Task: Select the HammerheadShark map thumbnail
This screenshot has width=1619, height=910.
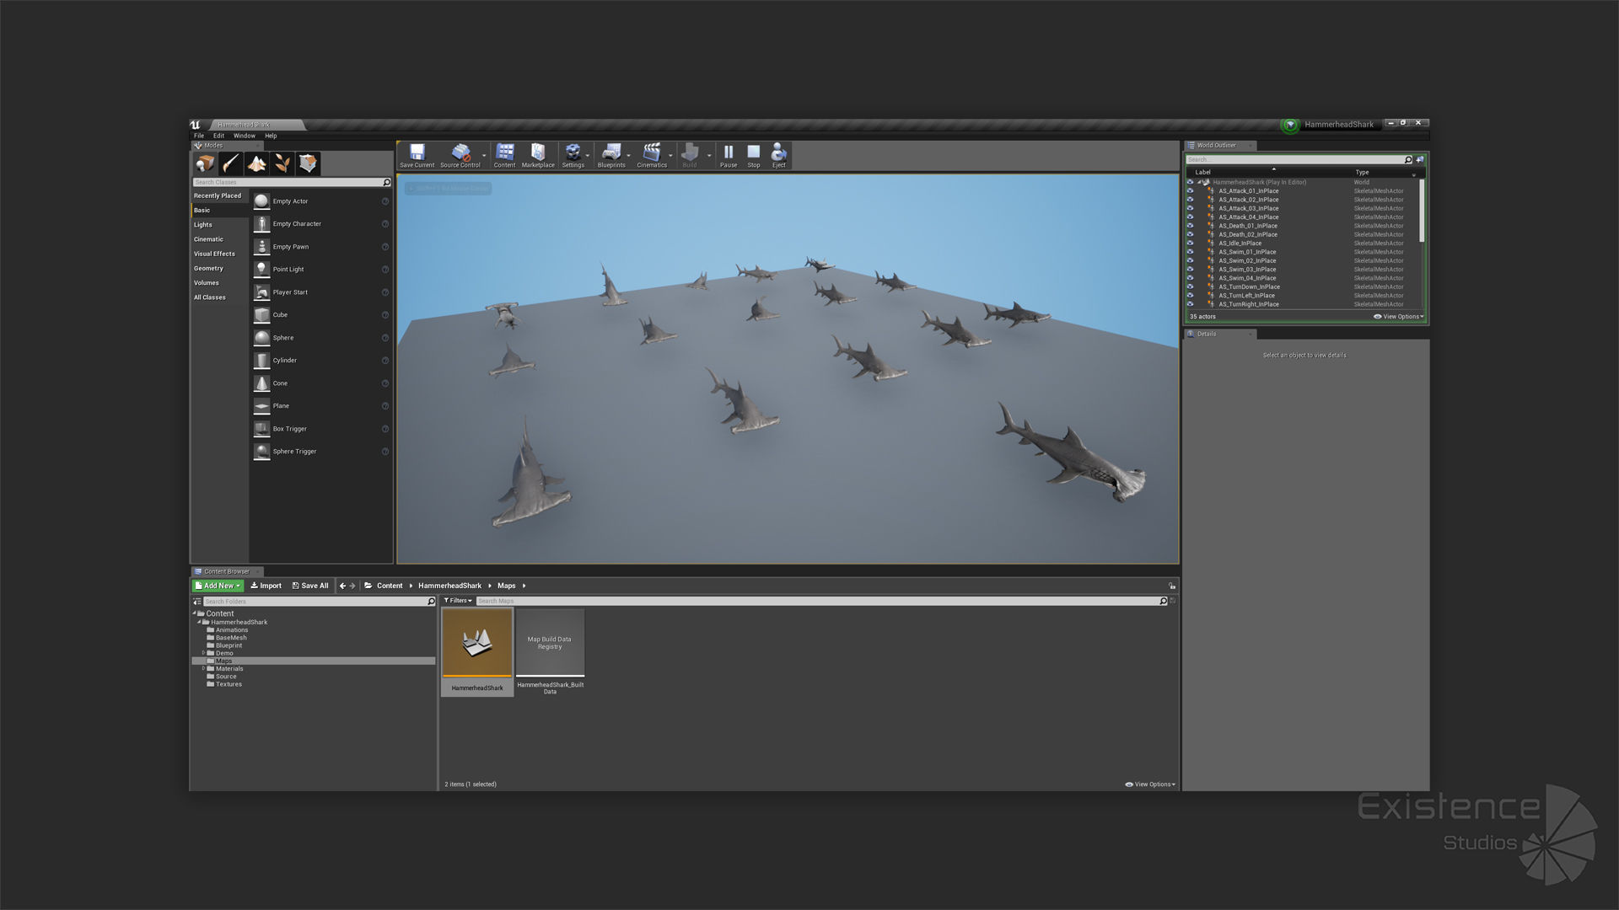Action: pyautogui.click(x=477, y=644)
